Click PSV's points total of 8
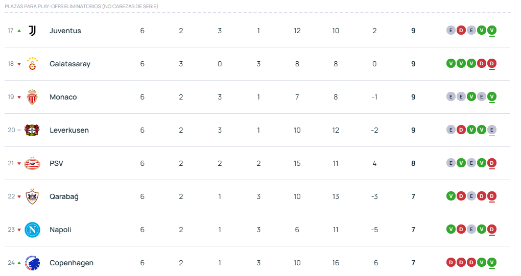 pyautogui.click(x=413, y=163)
